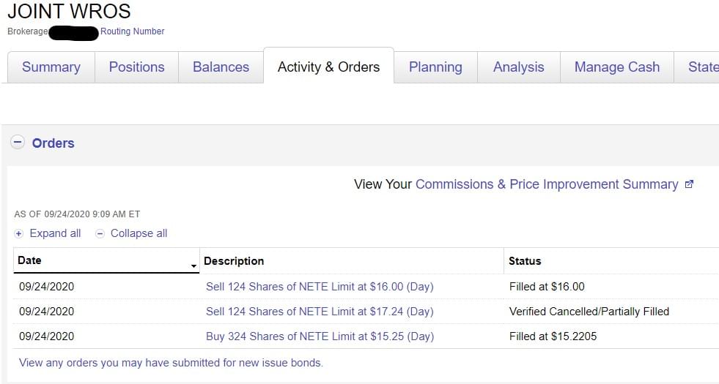Click the Routing Number link
719x384 pixels.
click(133, 31)
